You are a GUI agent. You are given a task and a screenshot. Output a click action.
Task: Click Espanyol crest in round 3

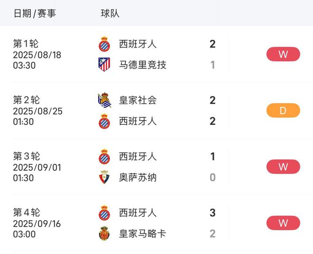coord(104,157)
